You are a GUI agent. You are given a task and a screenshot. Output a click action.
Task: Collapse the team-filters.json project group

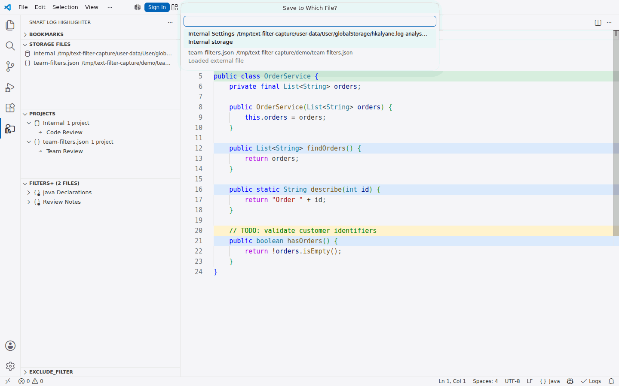coord(29,142)
